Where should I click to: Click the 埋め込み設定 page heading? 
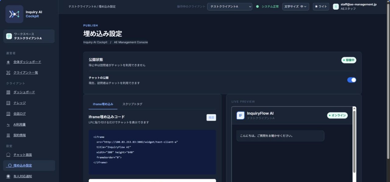pos(103,33)
